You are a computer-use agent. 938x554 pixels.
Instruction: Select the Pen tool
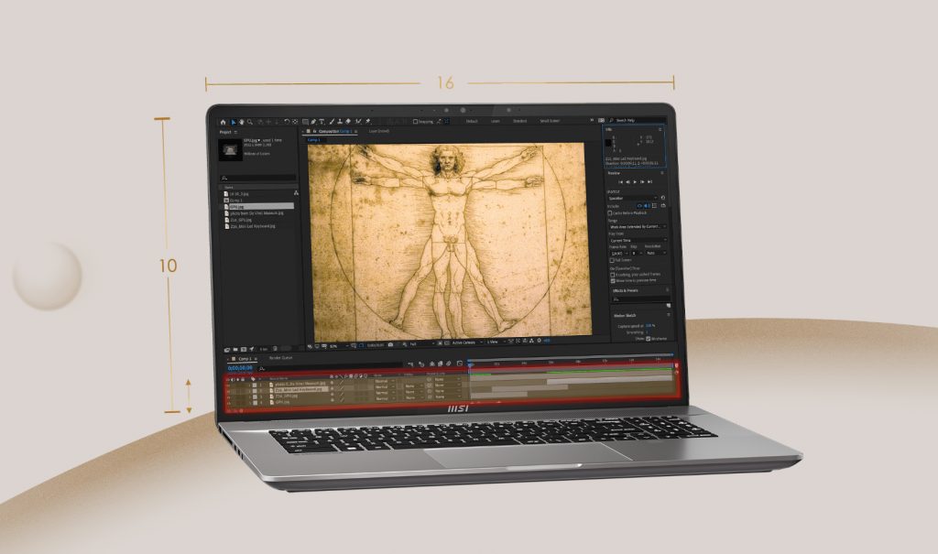[313, 122]
